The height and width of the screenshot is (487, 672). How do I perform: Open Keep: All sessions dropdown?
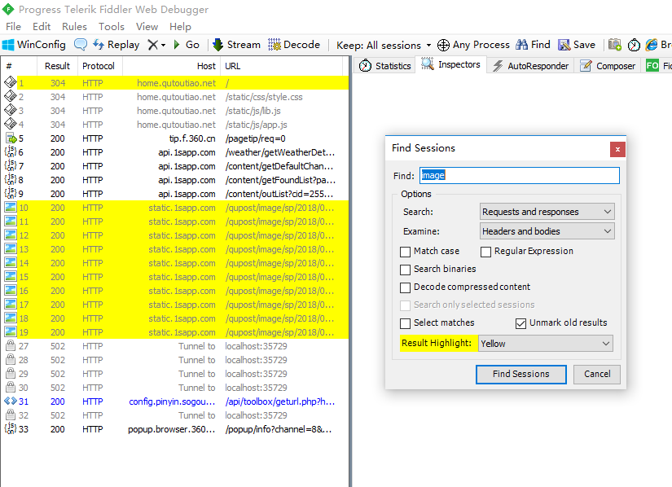(x=384, y=45)
